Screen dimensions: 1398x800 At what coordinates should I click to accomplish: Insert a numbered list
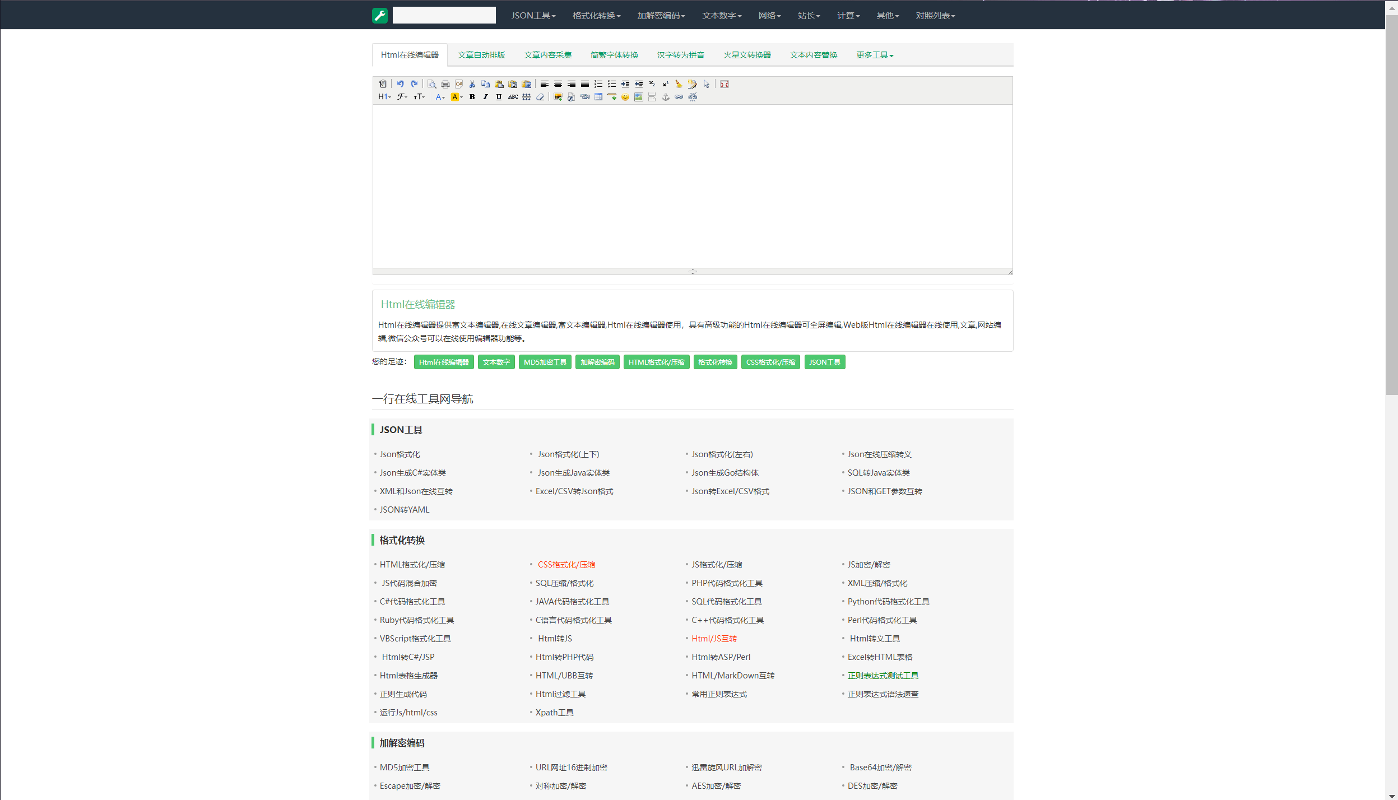(x=598, y=84)
